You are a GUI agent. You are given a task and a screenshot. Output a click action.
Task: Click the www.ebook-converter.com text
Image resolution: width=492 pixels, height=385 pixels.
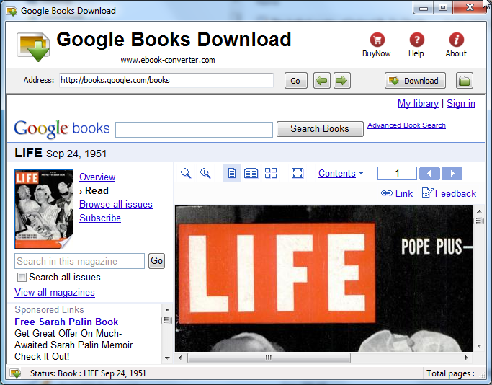[168, 60]
